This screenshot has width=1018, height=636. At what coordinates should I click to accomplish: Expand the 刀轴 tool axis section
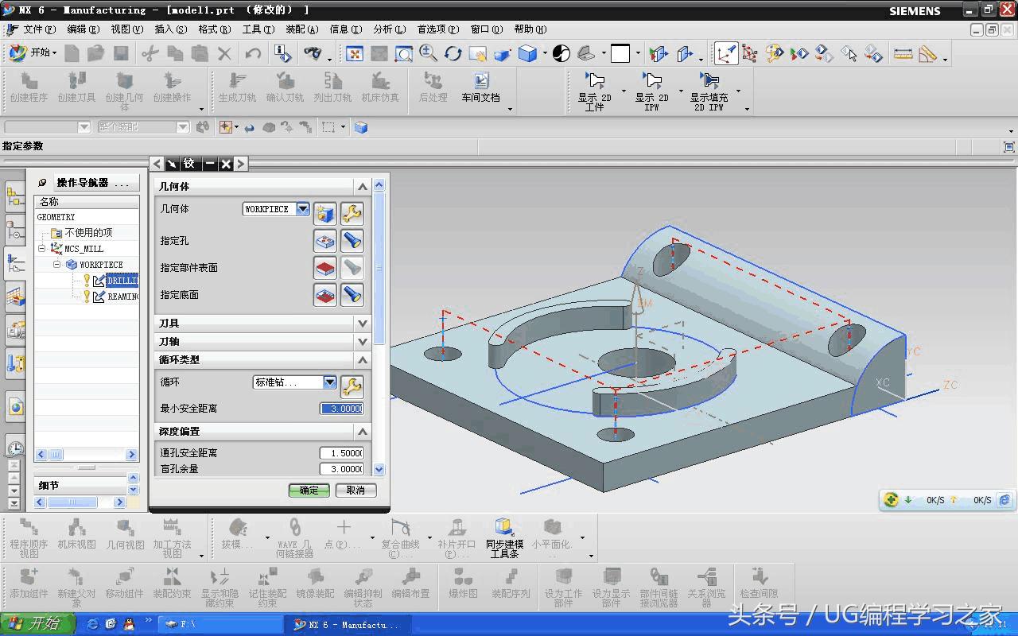[363, 342]
